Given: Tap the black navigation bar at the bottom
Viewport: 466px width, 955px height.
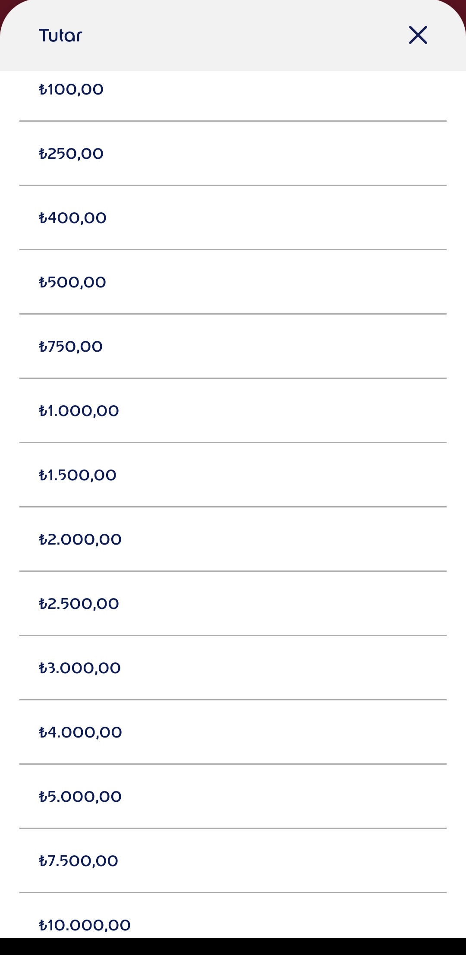Looking at the screenshot, I should (x=233, y=946).
